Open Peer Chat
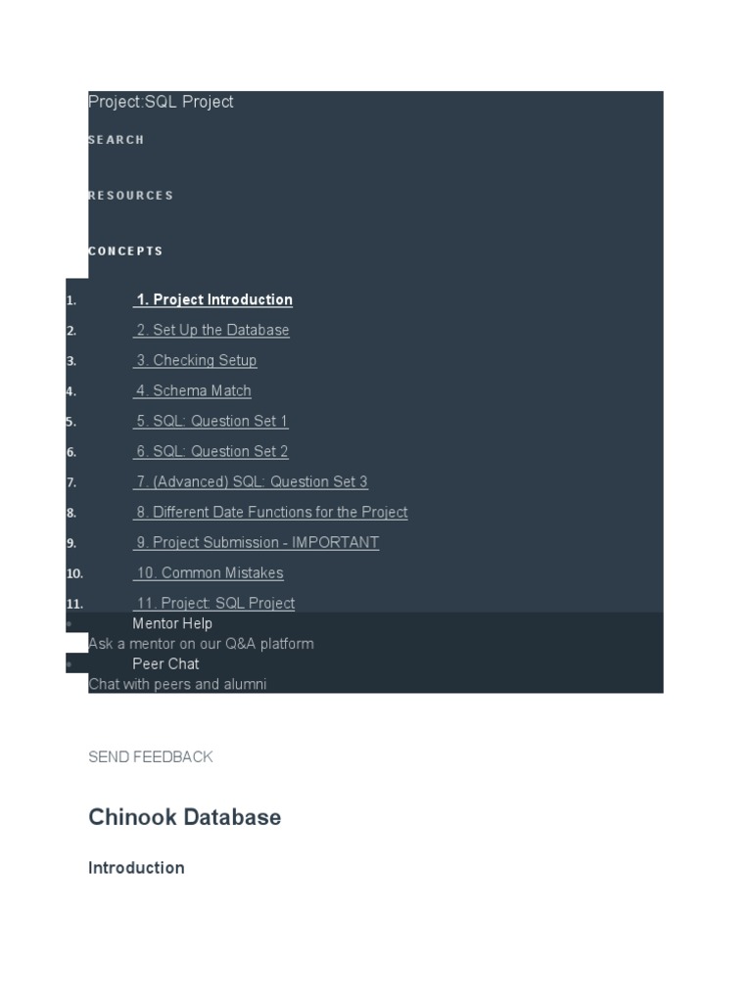This screenshot has width=752, height=1002. tap(165, 663)
